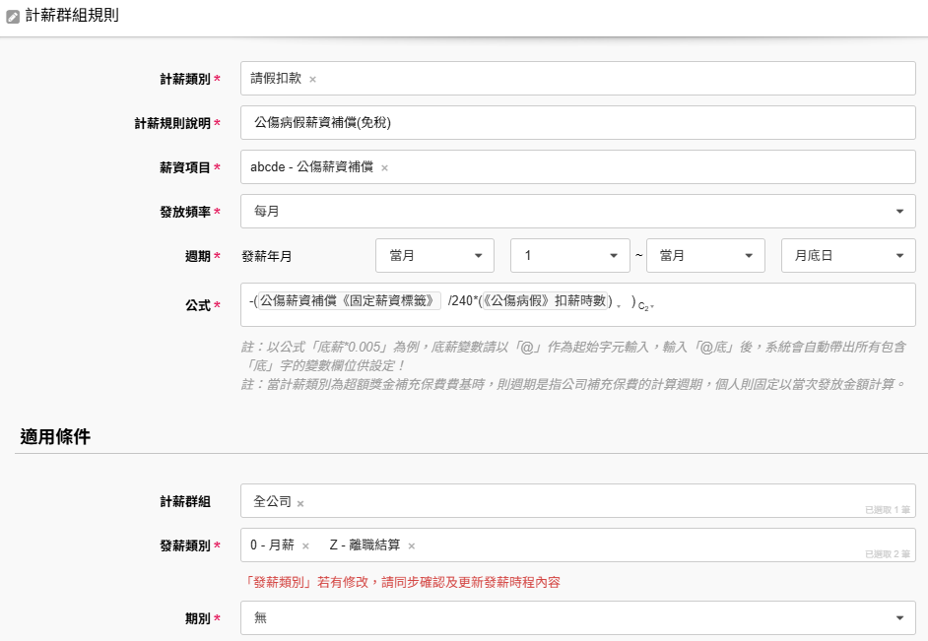Open the 月底日 end day dropdown
Viewport: 928px width, 641px height.
coord(847,255)
